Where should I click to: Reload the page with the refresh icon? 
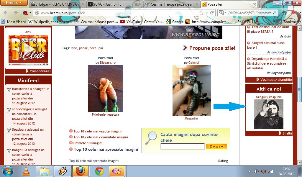[212, 13]
